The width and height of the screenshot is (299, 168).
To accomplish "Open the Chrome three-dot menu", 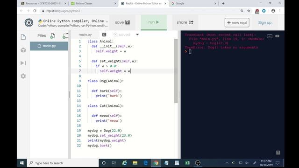I will coord(280,11).
